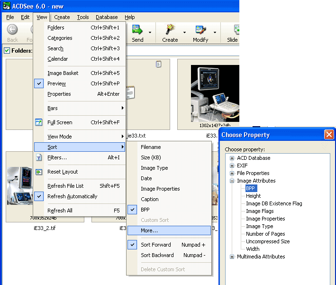Open the Modify dropdown arrow
The width and height of the screenshot is (336, 285).
[215, 33]
